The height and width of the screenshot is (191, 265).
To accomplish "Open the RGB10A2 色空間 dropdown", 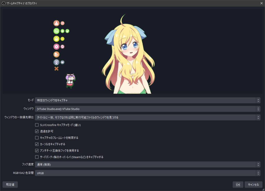I will point(148,173).
